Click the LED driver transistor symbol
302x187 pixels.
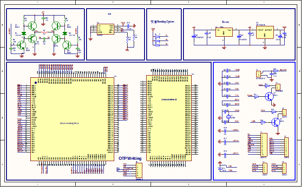(274, 122)
